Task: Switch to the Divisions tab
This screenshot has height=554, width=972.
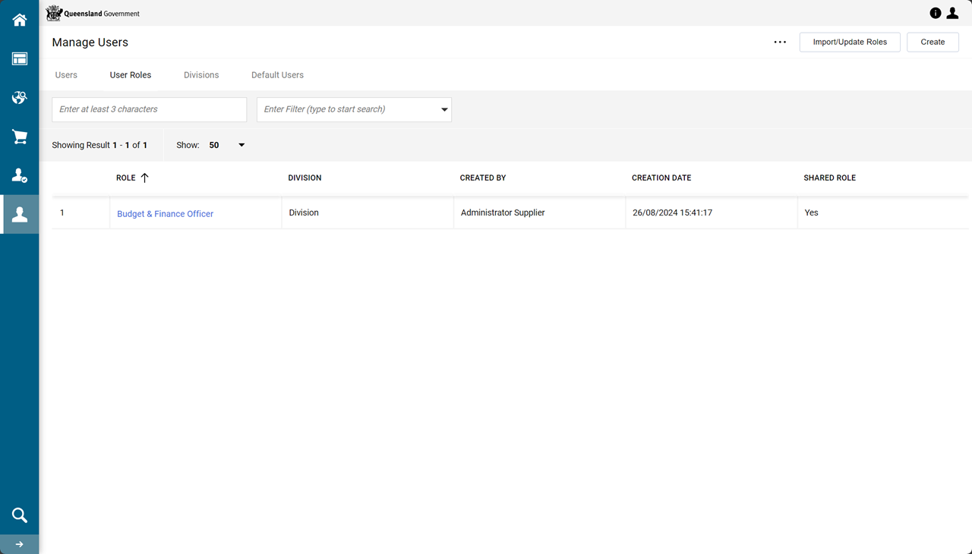Action: click(x=201, y=75)
